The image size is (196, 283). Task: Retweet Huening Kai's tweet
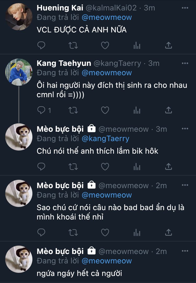pyautogui.click(x=73, y=45)
